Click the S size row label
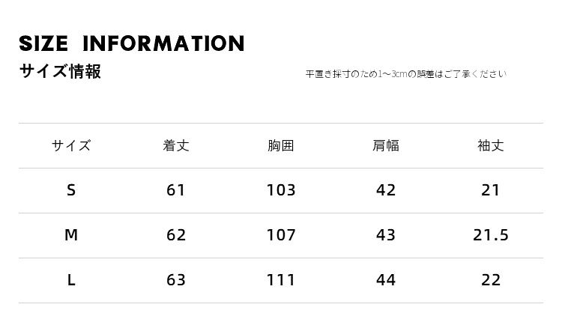This screenshot has width=562, height=334. [x=71, y=190]
